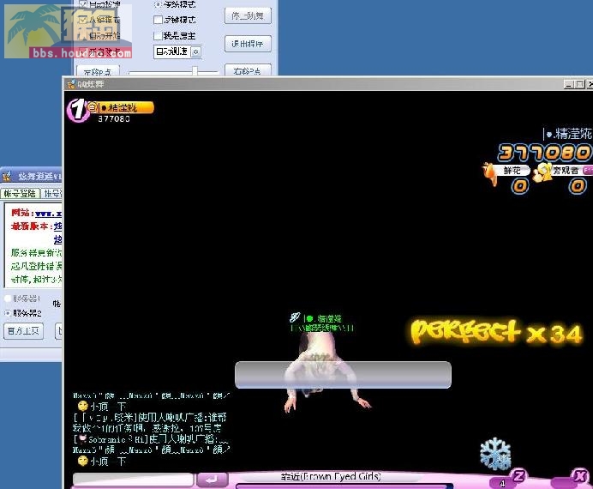593x489 pixels.
Task: Click the 左移P点 button
Action: (98, 71)
